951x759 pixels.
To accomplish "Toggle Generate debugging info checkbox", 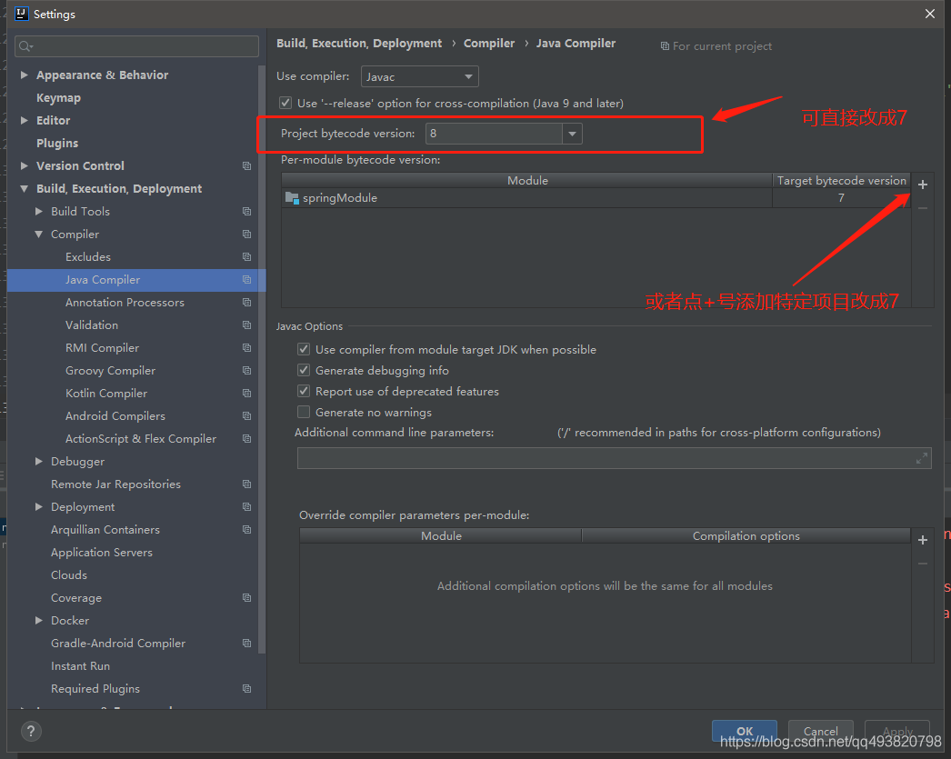I will click(304, 371).
